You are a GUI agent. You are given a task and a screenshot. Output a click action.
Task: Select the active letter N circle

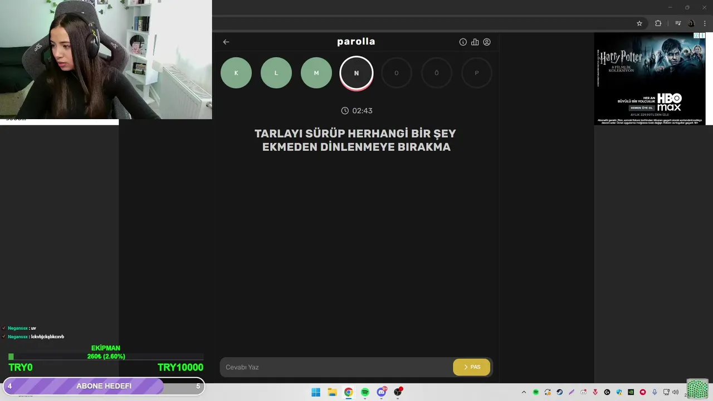[x=356, y=73]
